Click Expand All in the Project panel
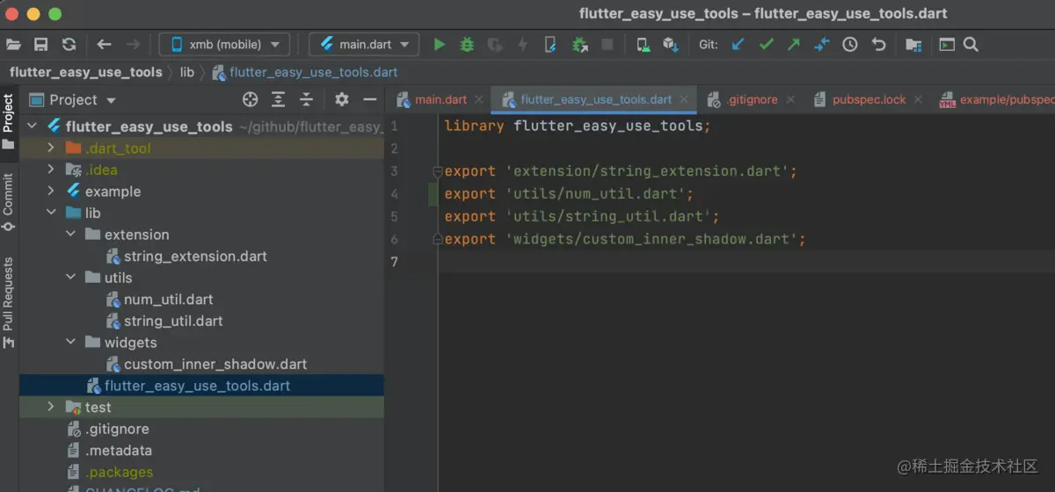This screenshot has height=492, width=1055. (x=279, y=99)
